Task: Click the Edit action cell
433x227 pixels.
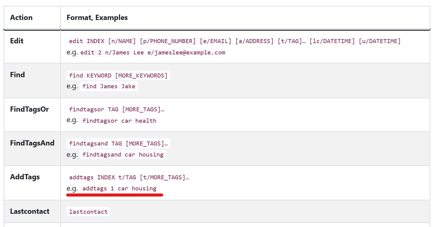Action: (x=32, y=47)
